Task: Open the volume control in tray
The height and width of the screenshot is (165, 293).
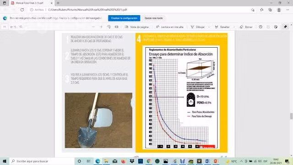Action: [x=260, y=161]
